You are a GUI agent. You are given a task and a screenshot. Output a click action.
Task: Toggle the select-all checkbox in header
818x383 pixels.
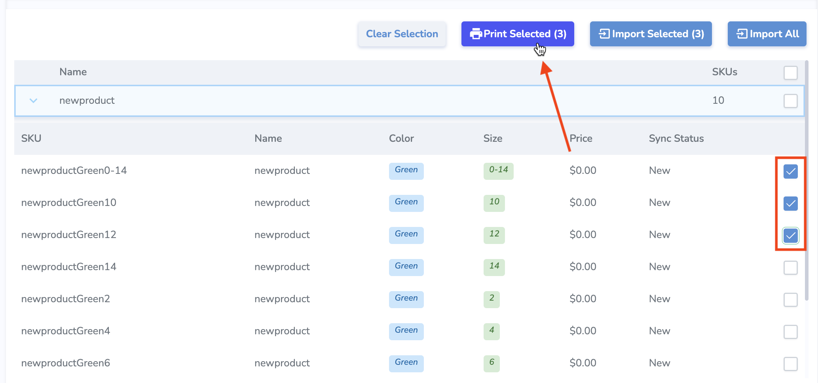(790, 73)
